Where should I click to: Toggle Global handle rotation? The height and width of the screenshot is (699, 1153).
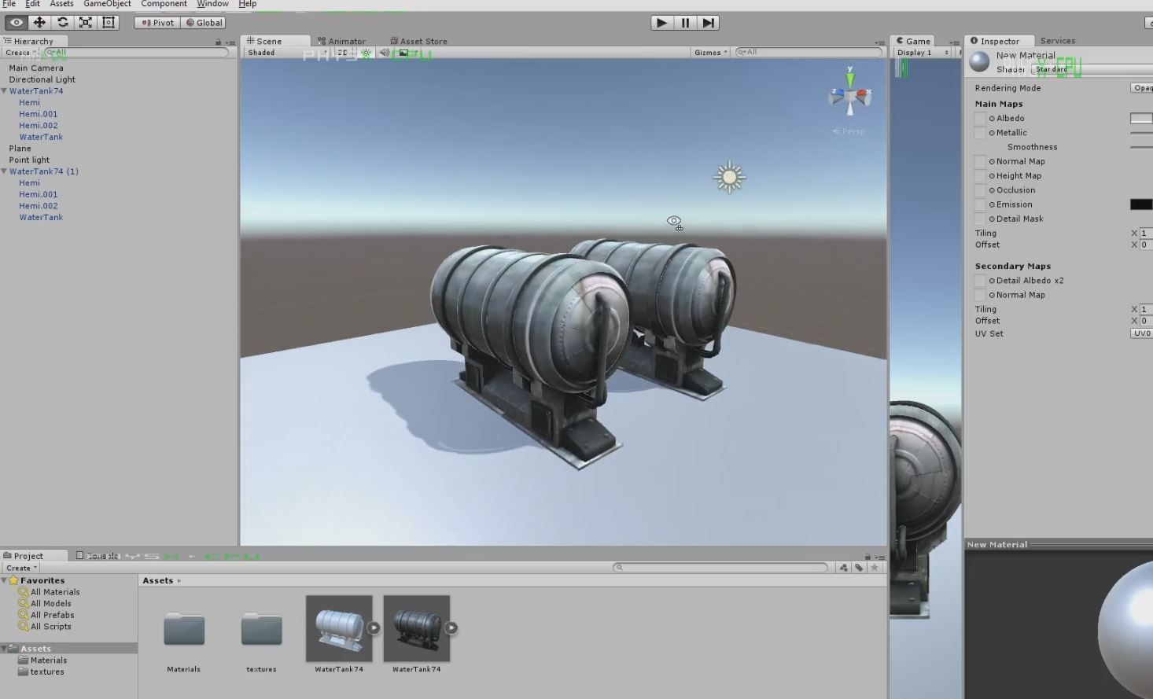[204, 23]
